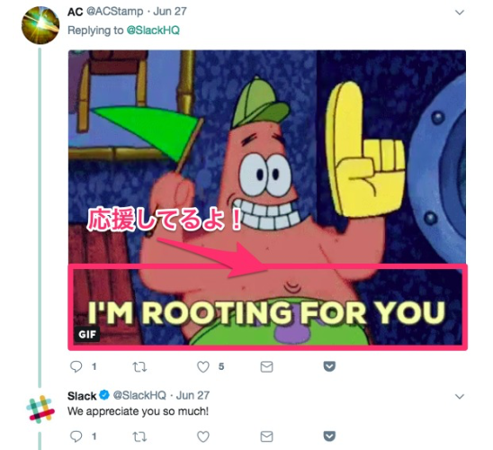This screenshot has height=450, width=493.
Task: Open the @SlackHQ link after 'Replying to'
Action: pyautogui.click(x=153, y=31)
